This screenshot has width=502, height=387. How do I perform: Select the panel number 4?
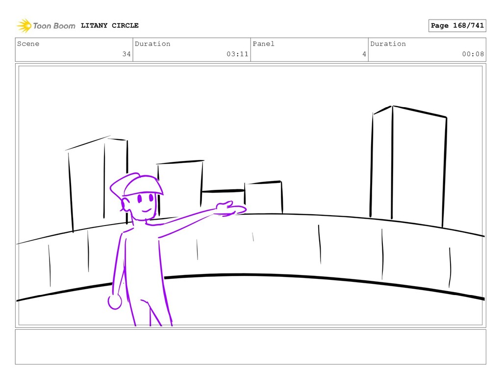[x=364, y=54]
